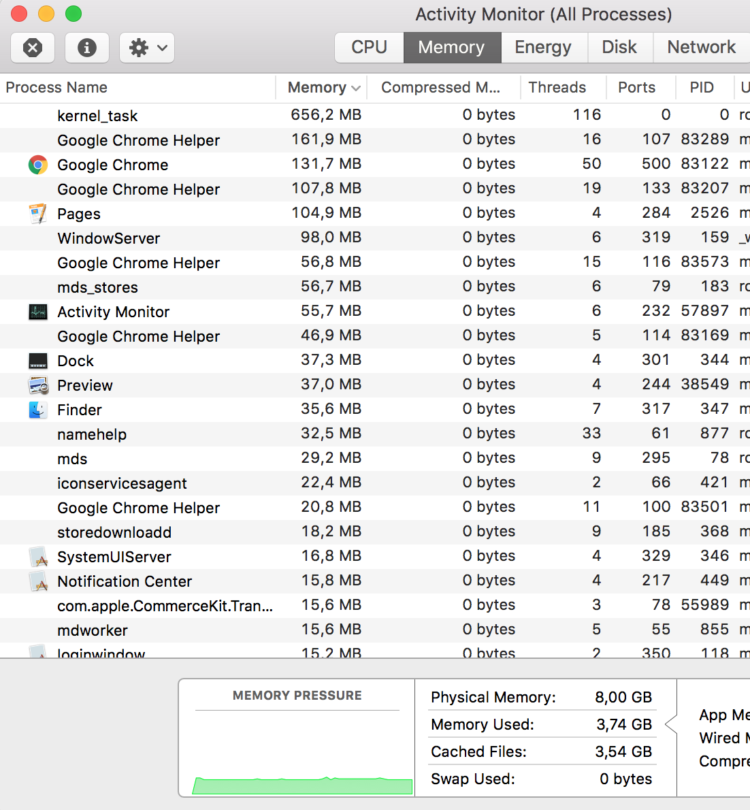
Task: Click the 104,9 MB memory value
Action: [326, 213]
